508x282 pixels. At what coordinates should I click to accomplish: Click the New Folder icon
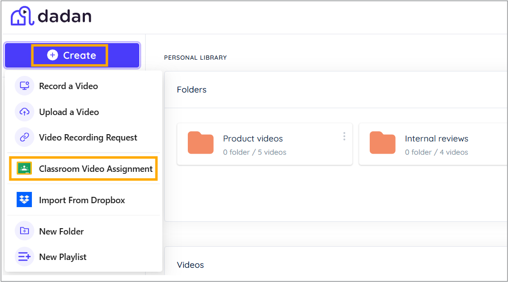(24, 231)
